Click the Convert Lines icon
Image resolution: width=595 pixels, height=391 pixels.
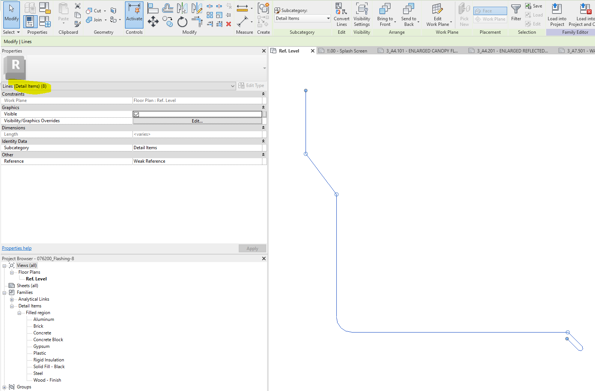coord(342,15)
